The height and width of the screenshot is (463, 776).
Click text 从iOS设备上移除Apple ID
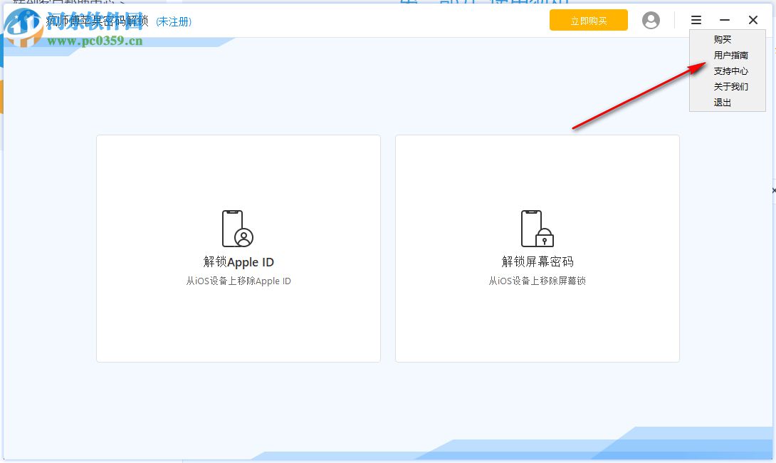tap(238, 281)
